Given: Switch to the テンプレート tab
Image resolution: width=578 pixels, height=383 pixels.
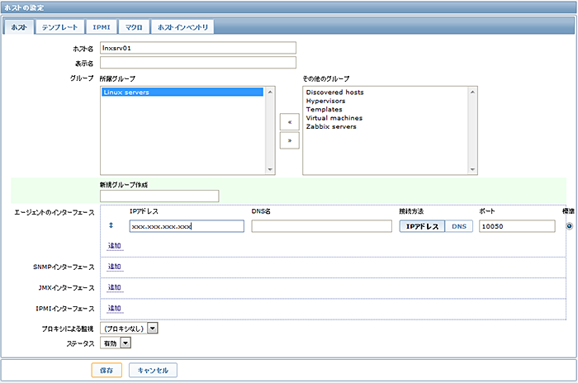Looking at the screenshot, I should pyautogui.click(x=62, y=27).
